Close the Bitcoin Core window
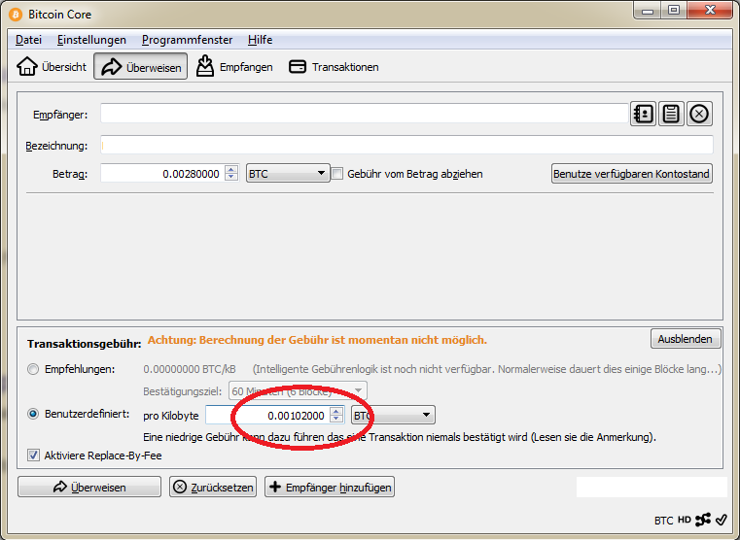 click(710, 11)
